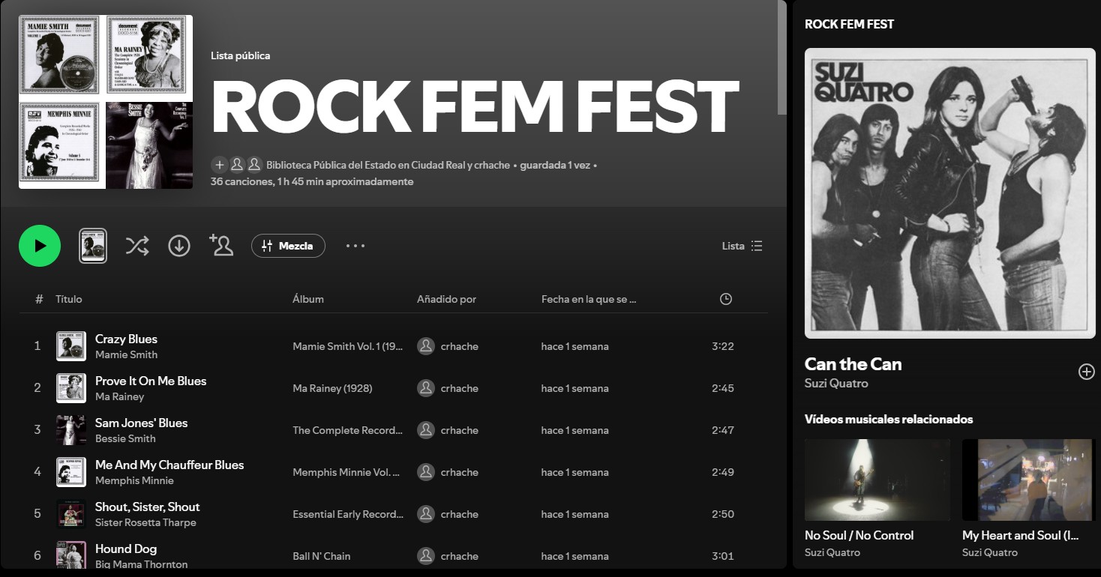The height and width of the screenshot is (577, 1101).
Task: Open the ROCK FEM FEST playlist cover collage
Action: tap(106, 102)
